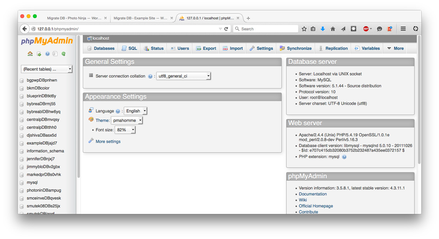Open the Variables tab

(x=367, y=48)
